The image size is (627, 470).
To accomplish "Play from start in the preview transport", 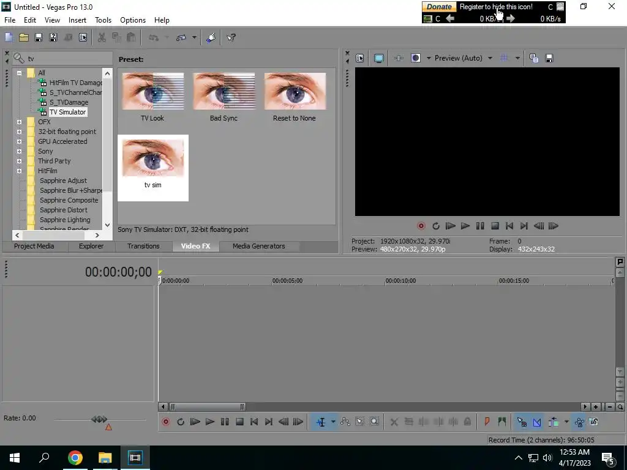I will (x=450, y=226).
